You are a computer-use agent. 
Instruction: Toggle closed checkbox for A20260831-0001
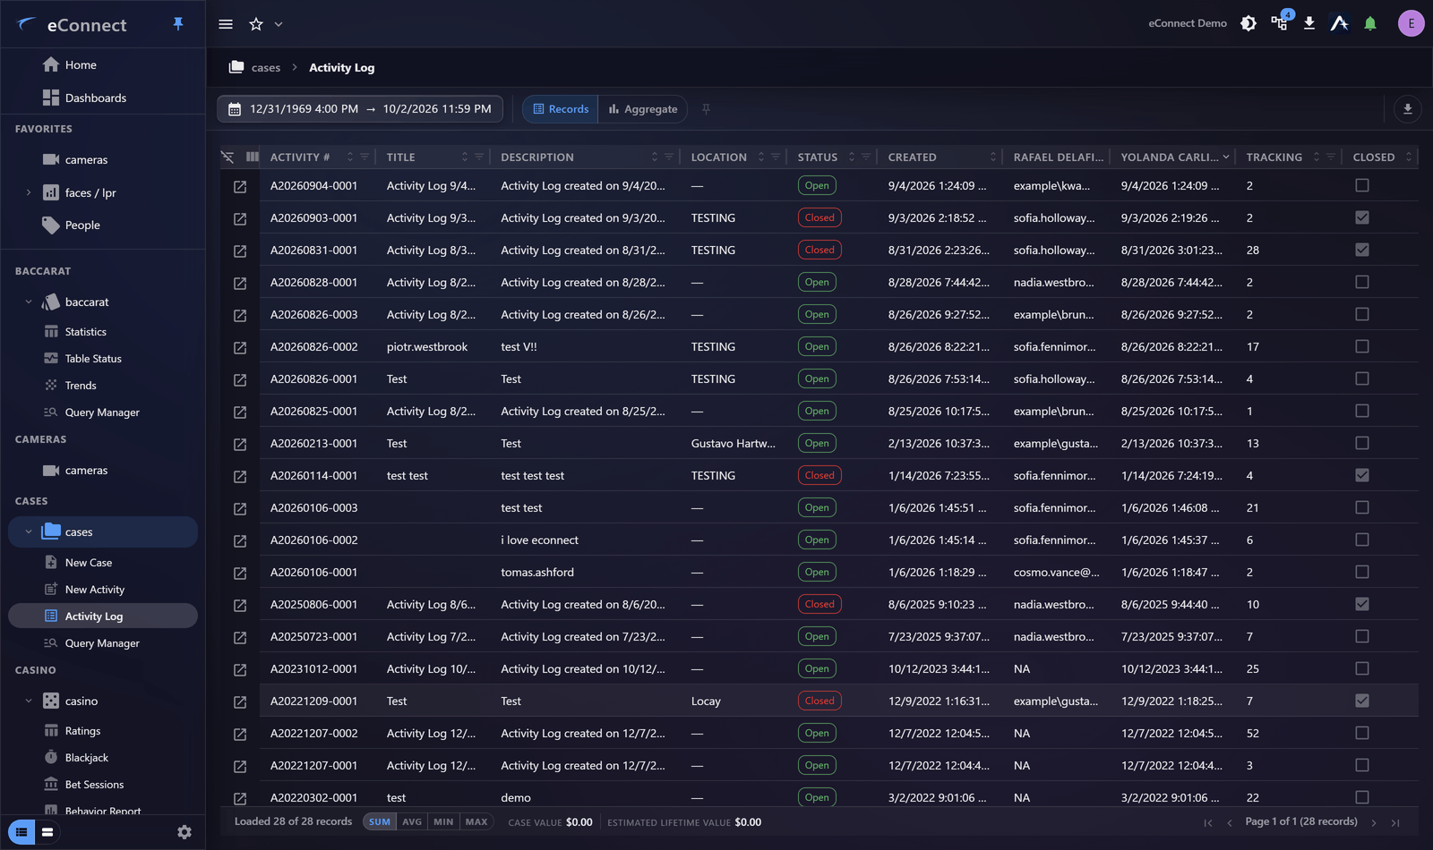click(1362, 250)
